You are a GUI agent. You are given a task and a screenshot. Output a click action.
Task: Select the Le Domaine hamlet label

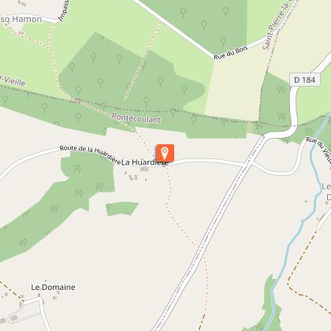53,287
